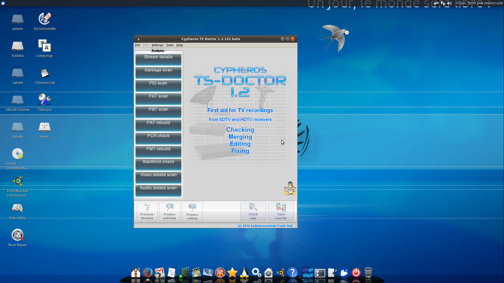Start the Audio details scan
Screen dimensions: 504x283
pos(158,191)
